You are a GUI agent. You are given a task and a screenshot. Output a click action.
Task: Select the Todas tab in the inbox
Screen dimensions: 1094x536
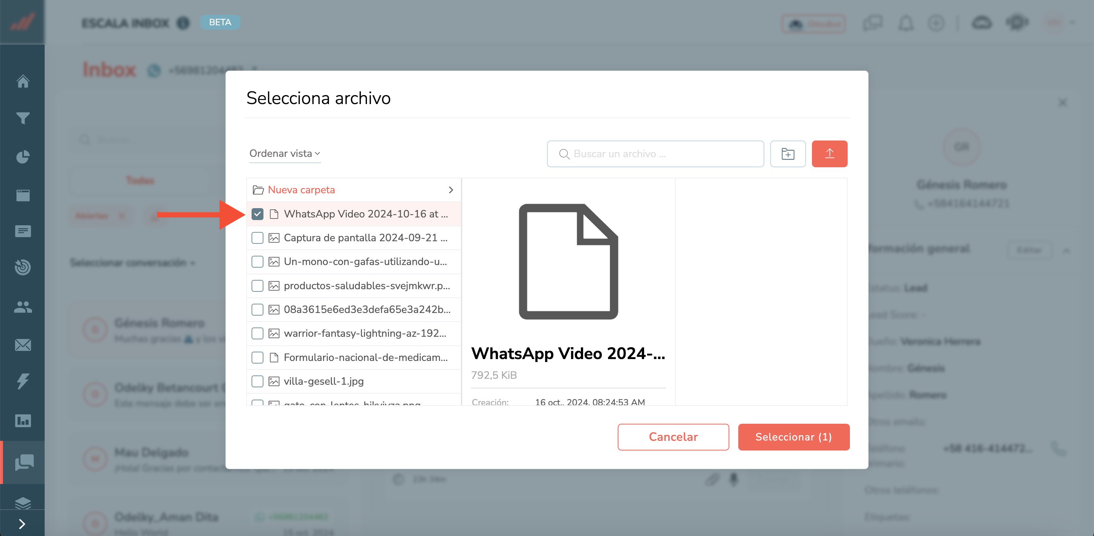pos(140,180)
